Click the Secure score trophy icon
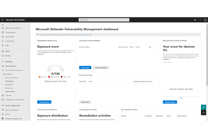The image size is (208, 138). [3, 37]
